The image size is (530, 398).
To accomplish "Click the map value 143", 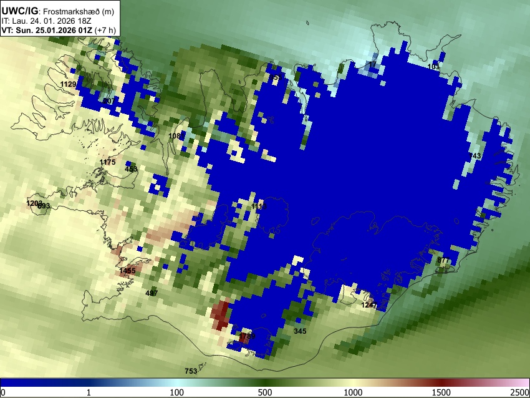I will click(x=475, y=156).
